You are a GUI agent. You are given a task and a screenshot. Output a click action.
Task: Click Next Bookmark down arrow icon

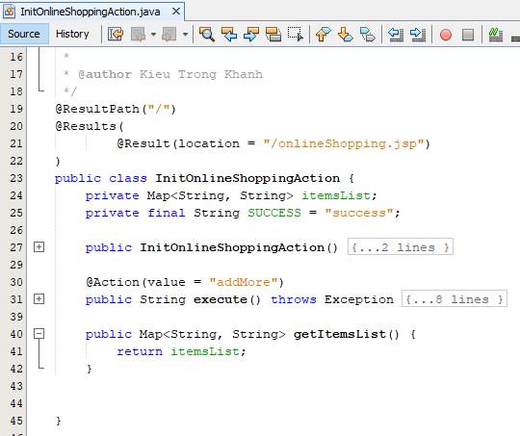click(346, 34)
